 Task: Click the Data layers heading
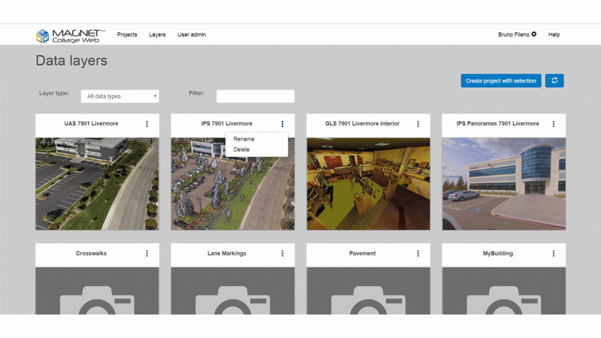click(x=71, y=61)
